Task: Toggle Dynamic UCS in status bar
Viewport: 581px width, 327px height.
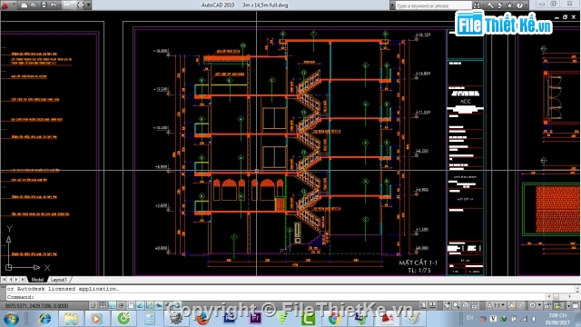Action: (x=149, y=305)
